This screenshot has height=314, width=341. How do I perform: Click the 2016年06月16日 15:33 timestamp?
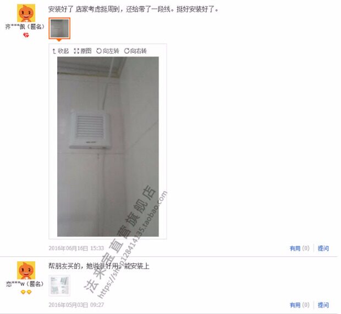pyautogui.click(x=76, y=248)
